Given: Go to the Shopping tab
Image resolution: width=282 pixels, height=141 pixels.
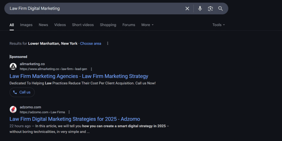Looking at the screenshot, I should tap(108, 25).
